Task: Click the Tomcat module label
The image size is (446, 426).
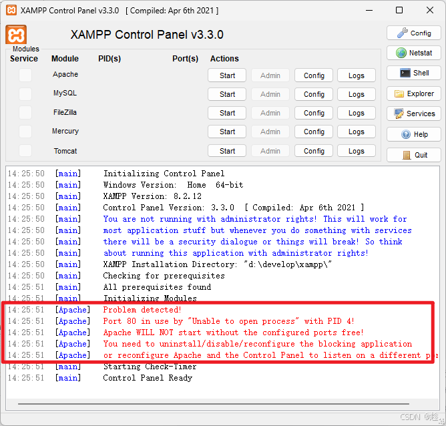Action: (x=65, y=151)
